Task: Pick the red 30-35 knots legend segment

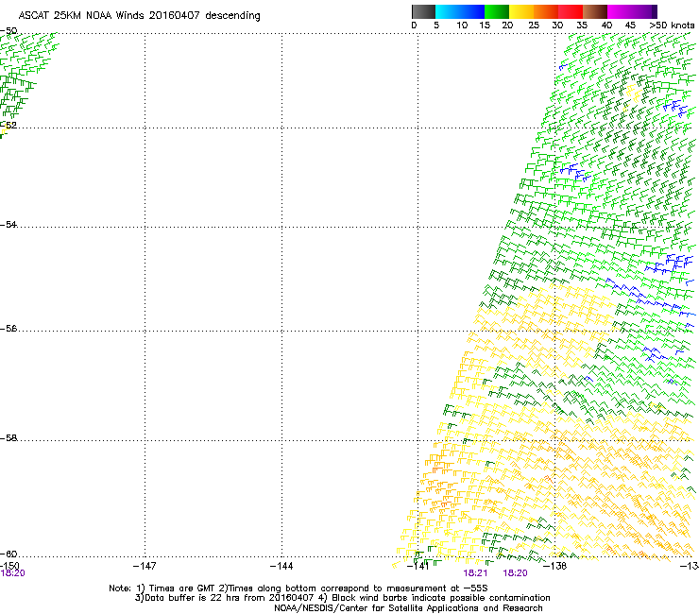Action: 571,11
